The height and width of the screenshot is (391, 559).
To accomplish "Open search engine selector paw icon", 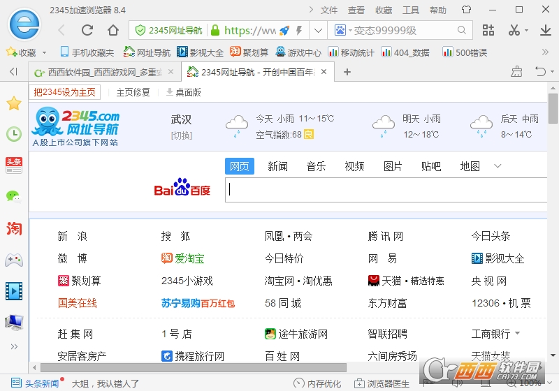I will 340,30.
